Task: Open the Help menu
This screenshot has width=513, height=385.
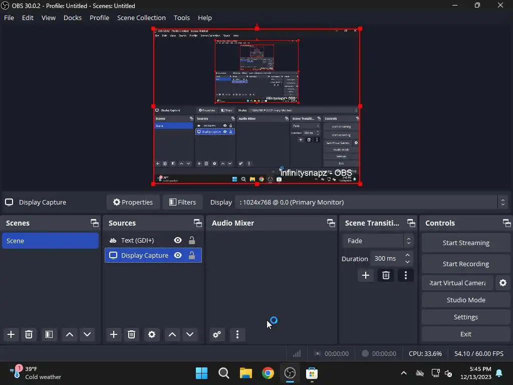Action: point(205,18)
